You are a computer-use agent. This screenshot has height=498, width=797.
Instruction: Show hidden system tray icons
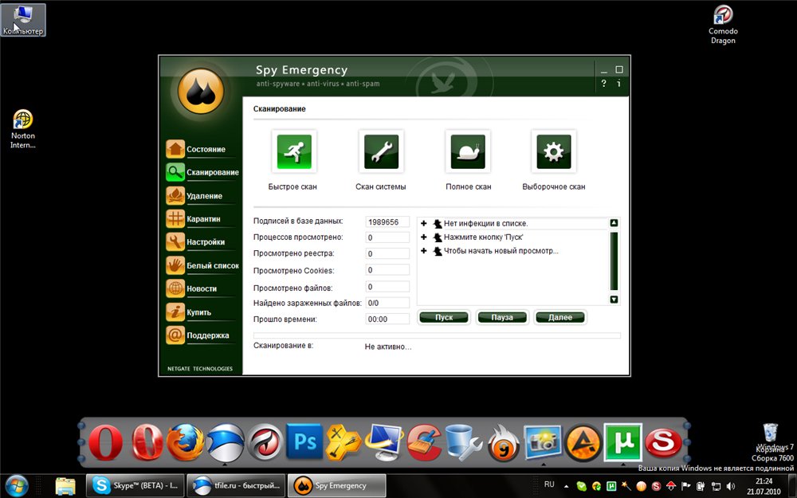pyautogui.click(x=566, y=486)
